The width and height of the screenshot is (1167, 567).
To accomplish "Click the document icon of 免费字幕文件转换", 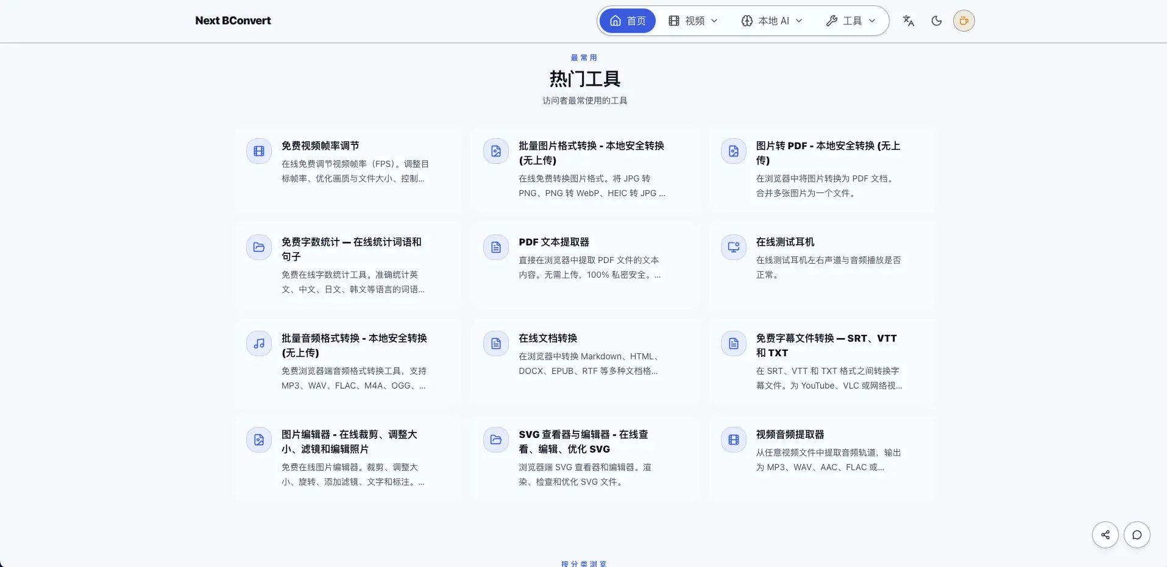I will (734, 343).
